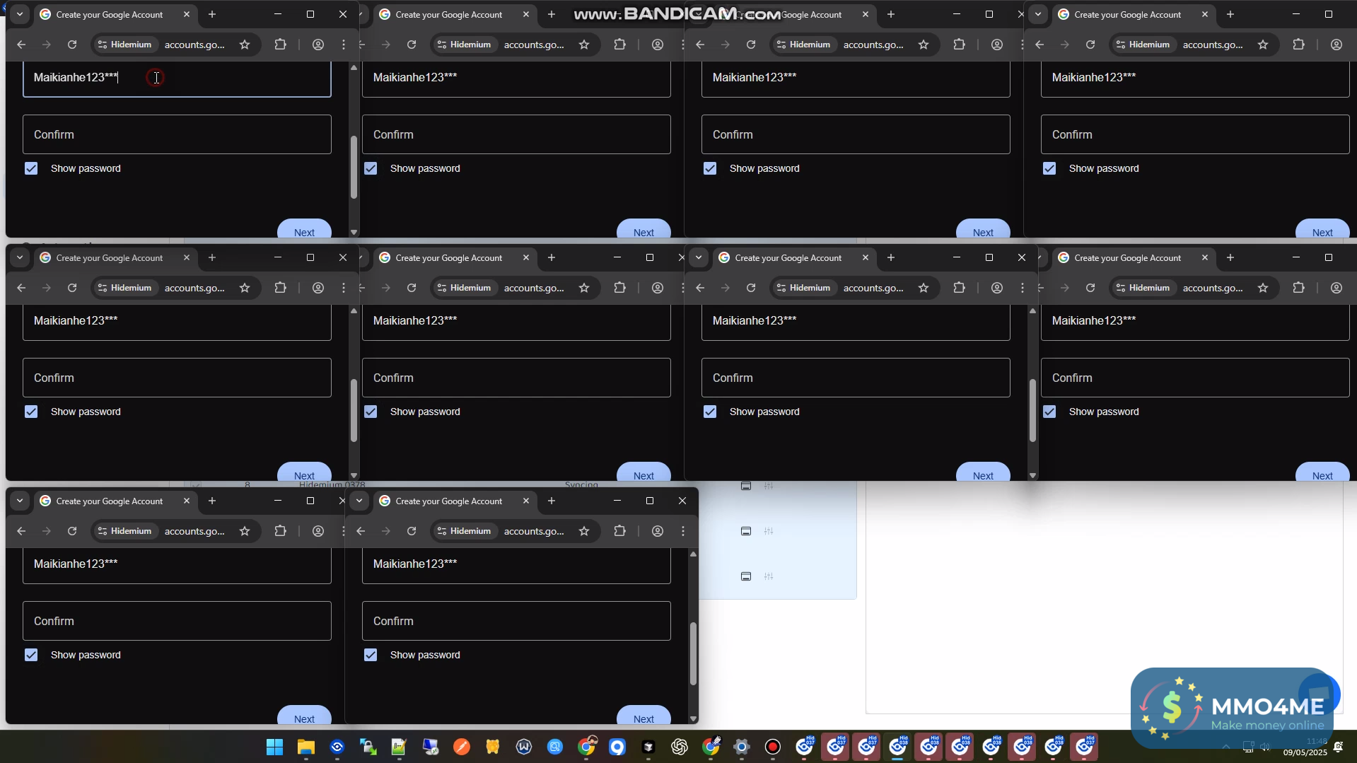
Task: Open Extensions in the top-right browser window
Action: 1298,45
